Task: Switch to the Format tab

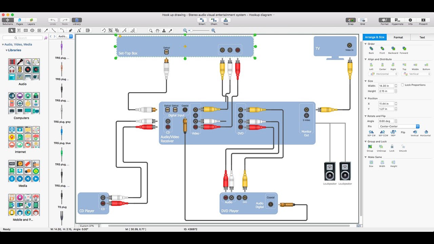Action: [398, 37]
